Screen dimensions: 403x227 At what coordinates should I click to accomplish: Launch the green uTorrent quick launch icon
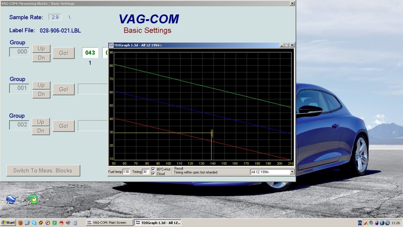pyautogui.click(x=54, y=223)
